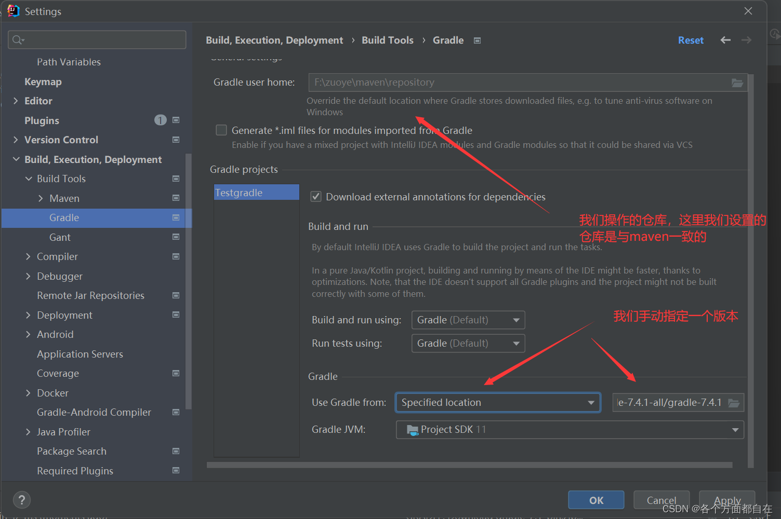Click the Gradle panel vertical scrollbar
The image size is (781, 519).
(x=750, y=271)
